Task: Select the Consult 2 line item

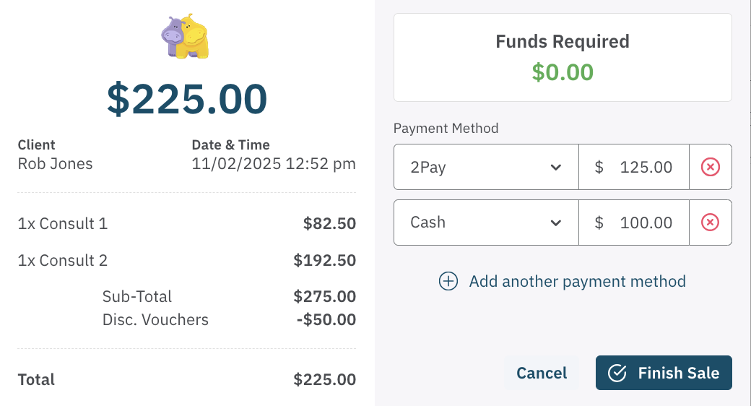Action: [63, 261]
